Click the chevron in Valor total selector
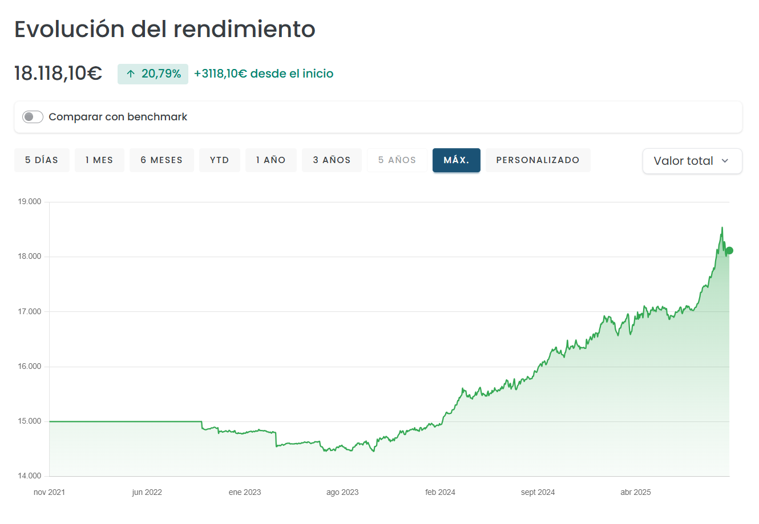This screenshot has width=759, height=524. point(725,161)
